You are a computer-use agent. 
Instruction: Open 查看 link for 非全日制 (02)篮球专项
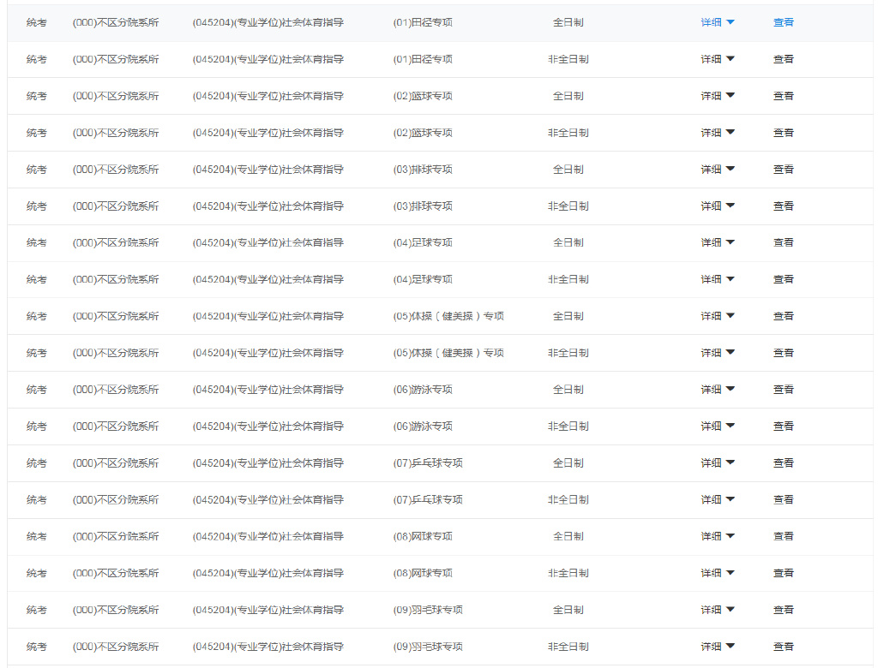click(784, 133)
